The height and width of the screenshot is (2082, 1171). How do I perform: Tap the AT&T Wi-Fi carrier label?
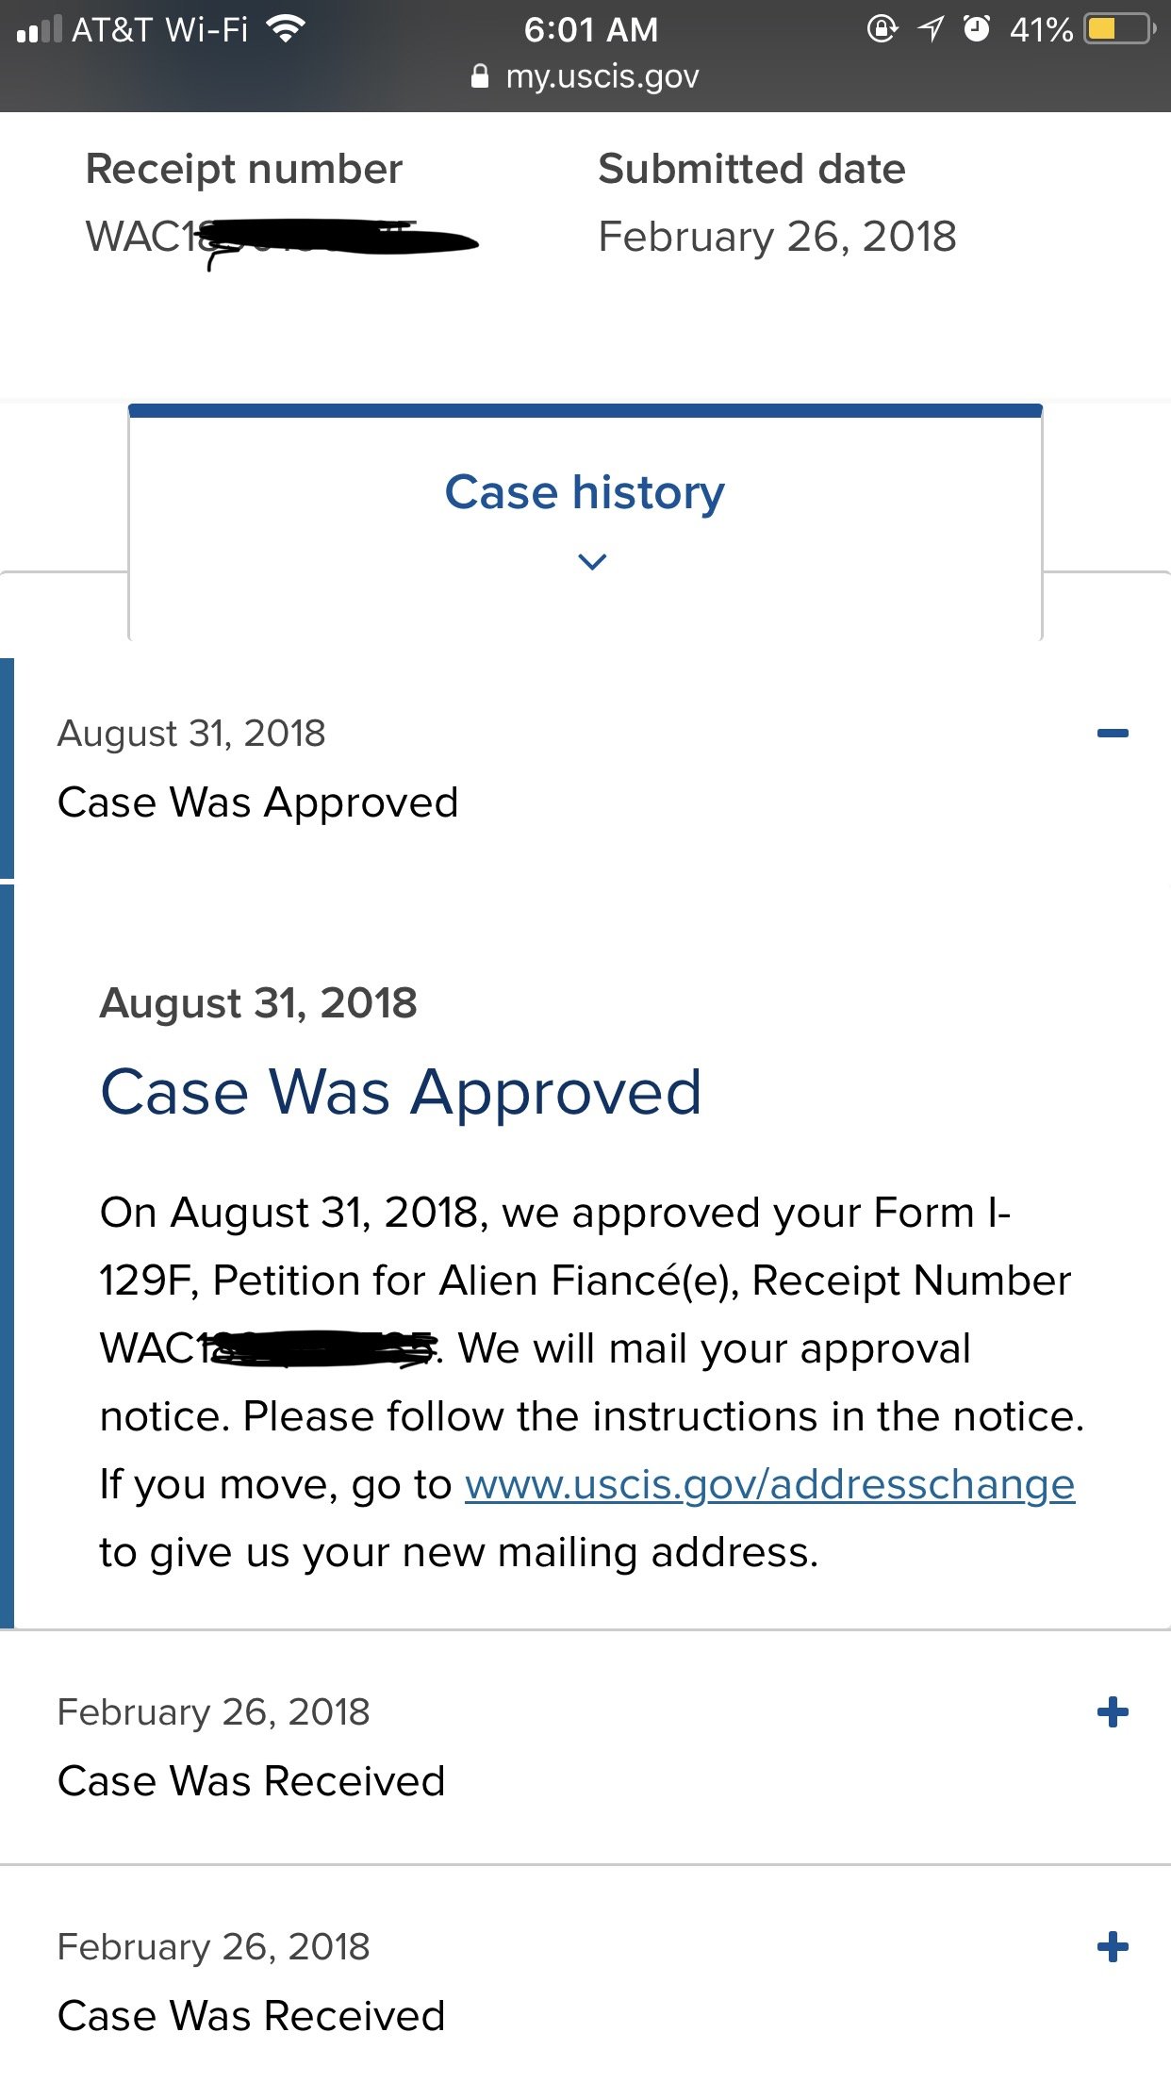(x=160, y=30)
